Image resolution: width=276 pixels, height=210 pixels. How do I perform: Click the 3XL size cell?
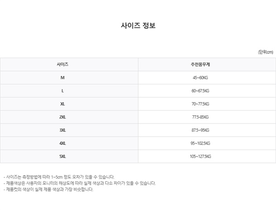click(x=63, y=130)
